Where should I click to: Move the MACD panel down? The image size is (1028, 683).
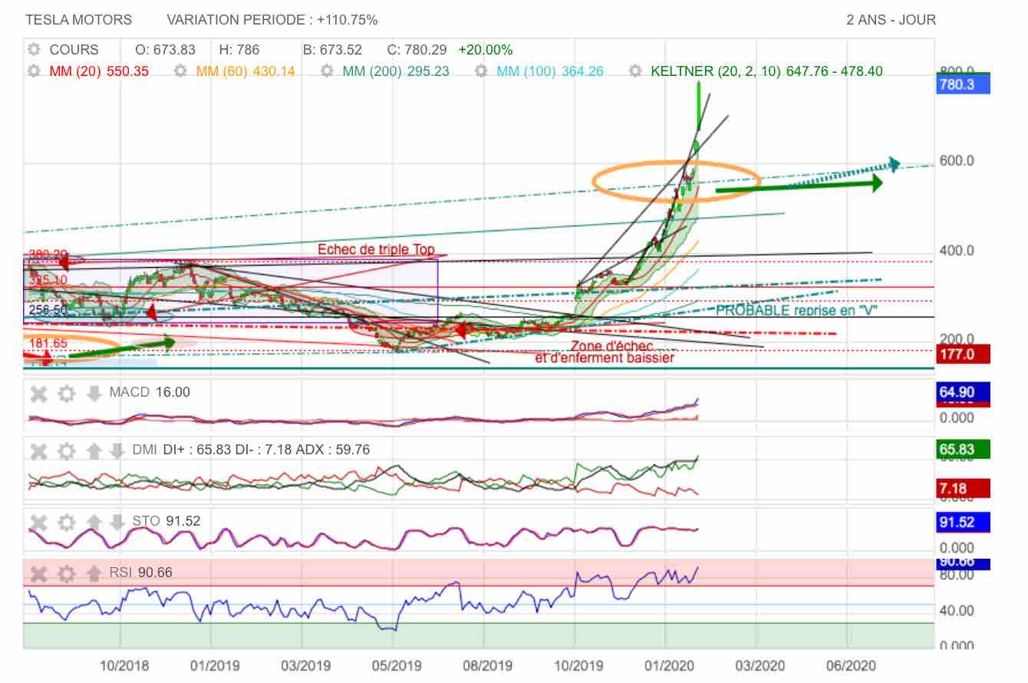pos(94,394)
